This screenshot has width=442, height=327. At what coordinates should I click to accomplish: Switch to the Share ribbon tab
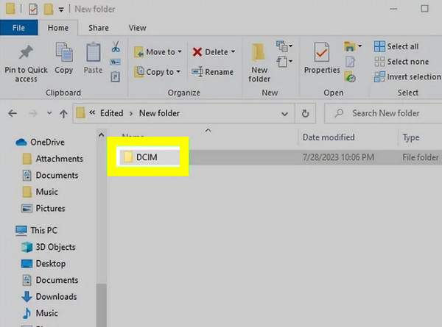point(99,28)
